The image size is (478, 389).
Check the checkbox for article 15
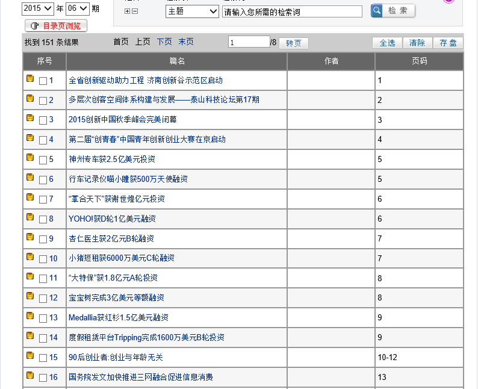pyautogui.click(x=43, y=358)
